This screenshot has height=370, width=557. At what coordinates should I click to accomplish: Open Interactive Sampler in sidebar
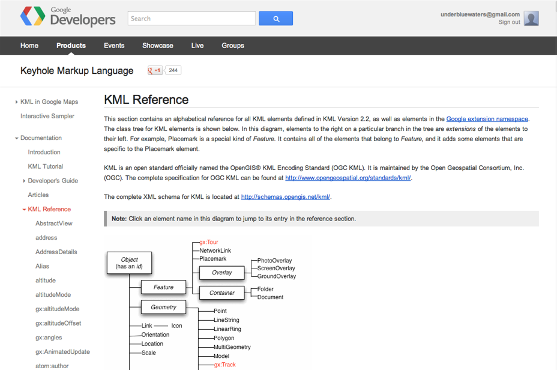click(x=47, y=116)
